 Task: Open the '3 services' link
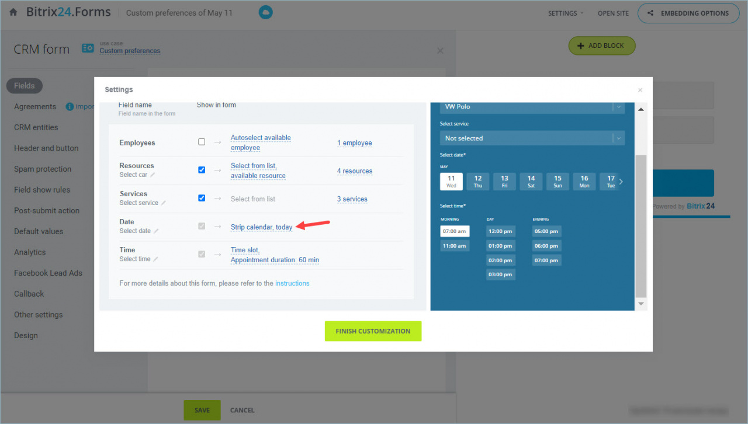352,199
